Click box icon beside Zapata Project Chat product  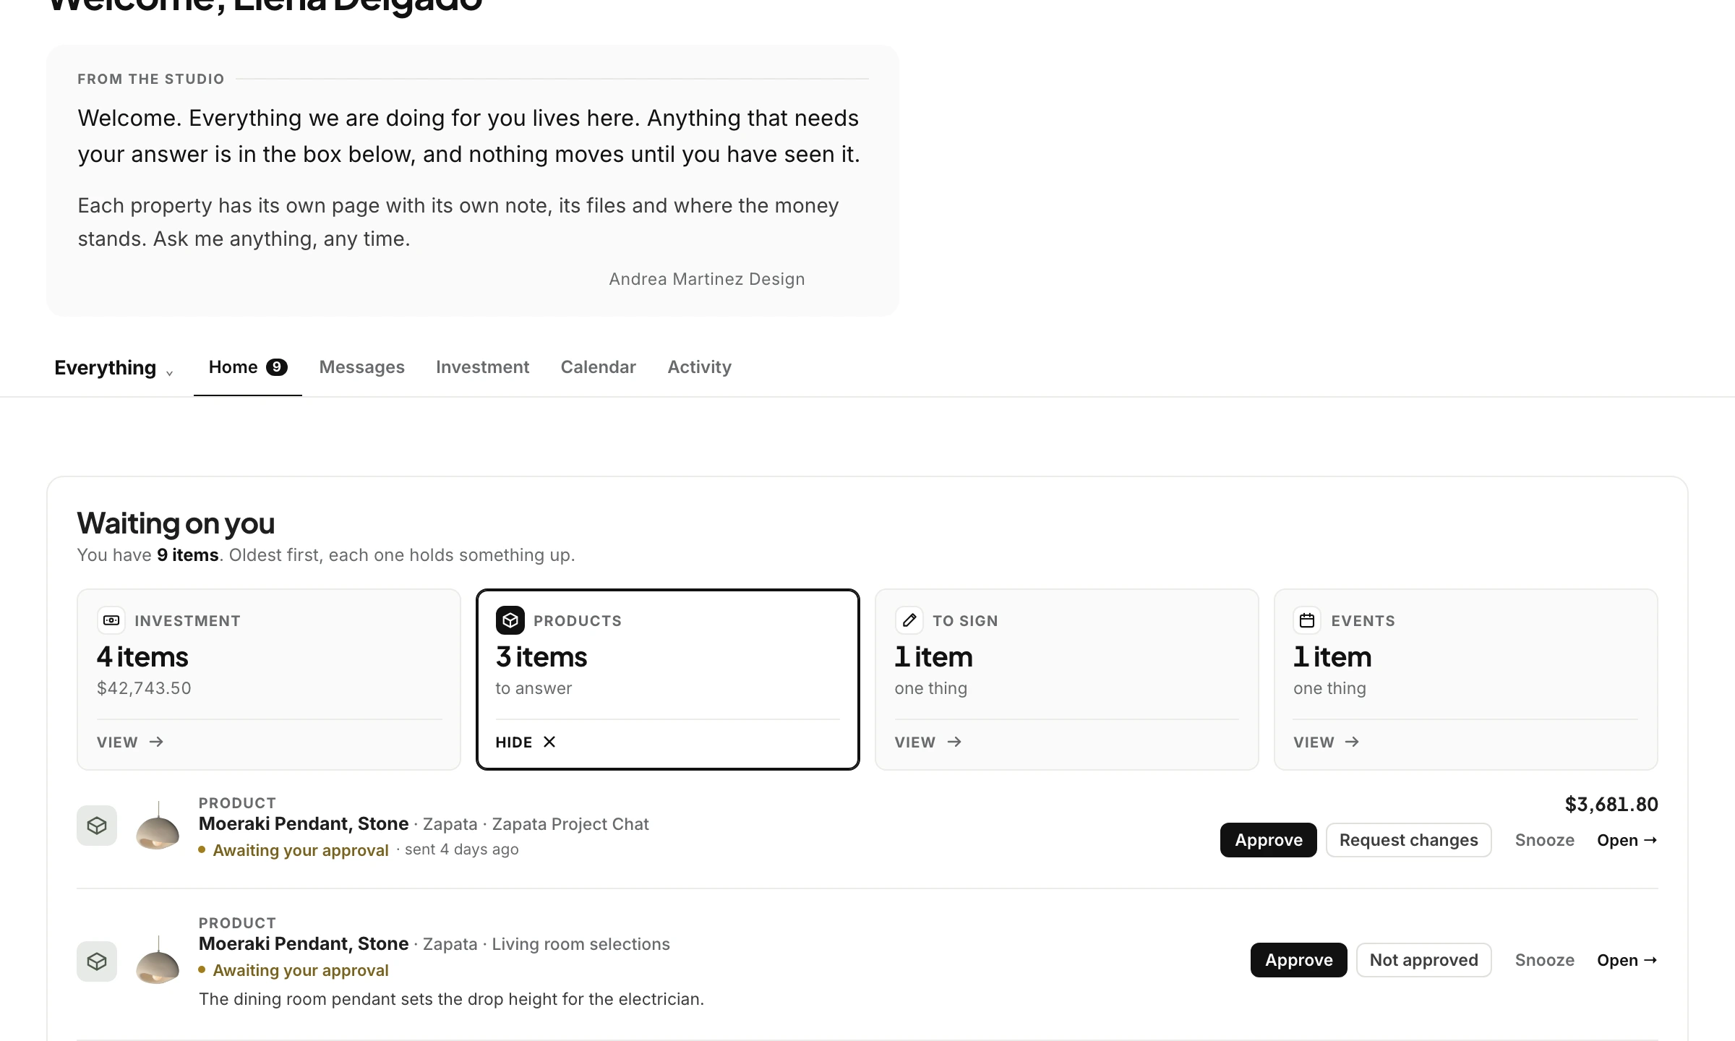coord(97,826)
